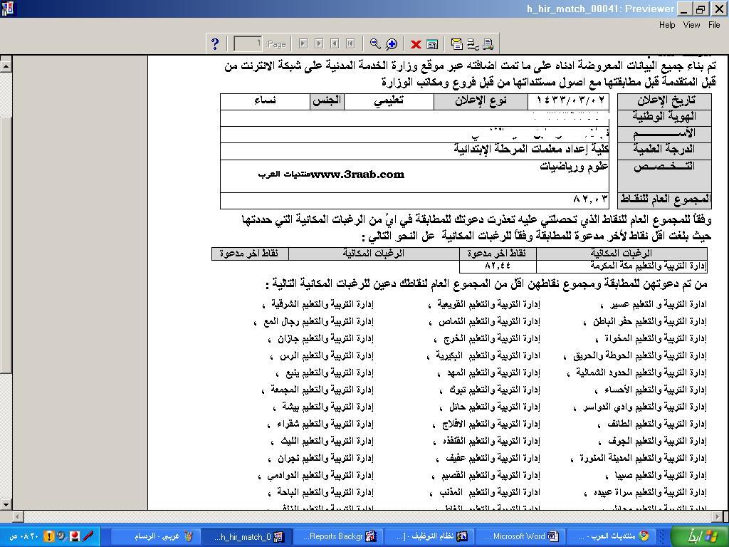This screenshot has width=729, height=547.
Task: Click the list entry for الطائف
Action: click(651, 424)
